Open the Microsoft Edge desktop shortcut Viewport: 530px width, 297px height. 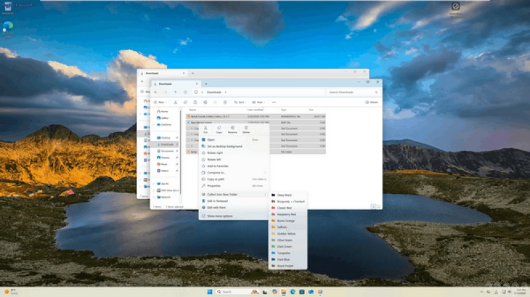click(x=8, y=28)
